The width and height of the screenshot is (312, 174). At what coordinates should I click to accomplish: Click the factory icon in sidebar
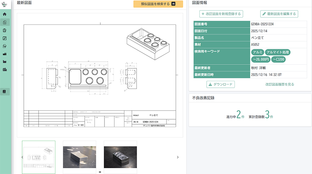[5, 61]
